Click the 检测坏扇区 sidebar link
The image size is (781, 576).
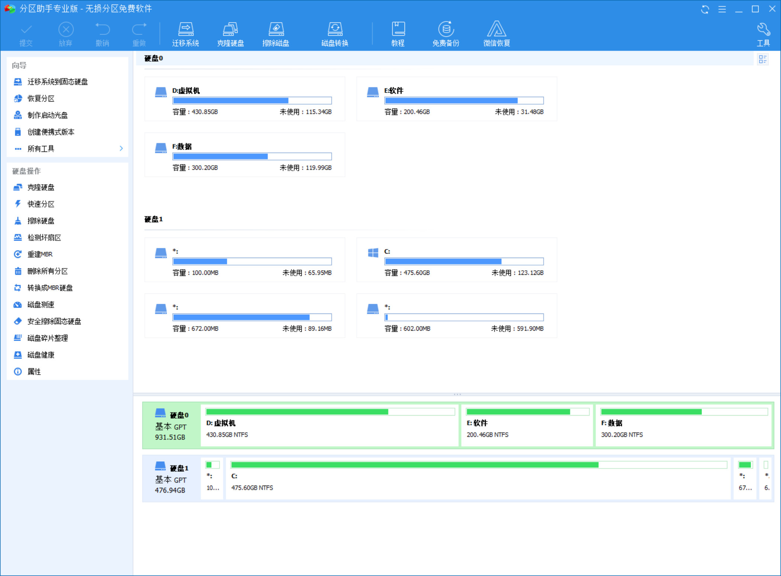coord(44,238)
